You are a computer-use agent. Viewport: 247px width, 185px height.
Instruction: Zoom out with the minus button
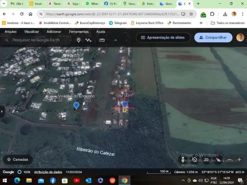230,160
